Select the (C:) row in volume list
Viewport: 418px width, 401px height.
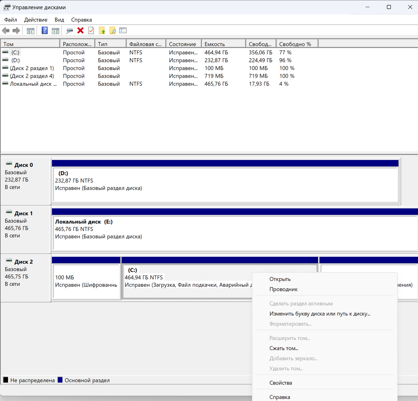click(160, 52)
